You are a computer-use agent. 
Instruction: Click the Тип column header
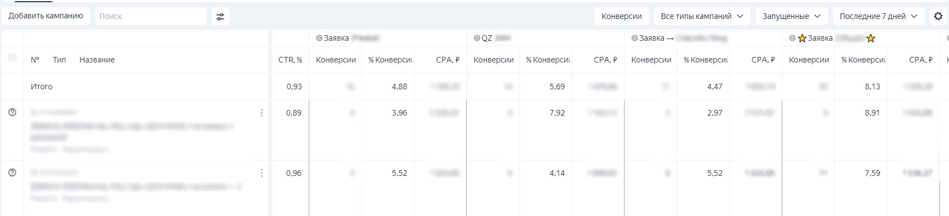coord(59,60)
